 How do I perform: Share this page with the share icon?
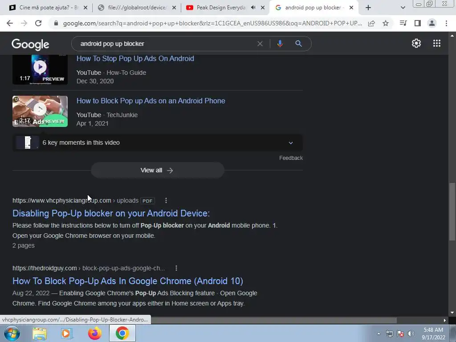[371, 23]
